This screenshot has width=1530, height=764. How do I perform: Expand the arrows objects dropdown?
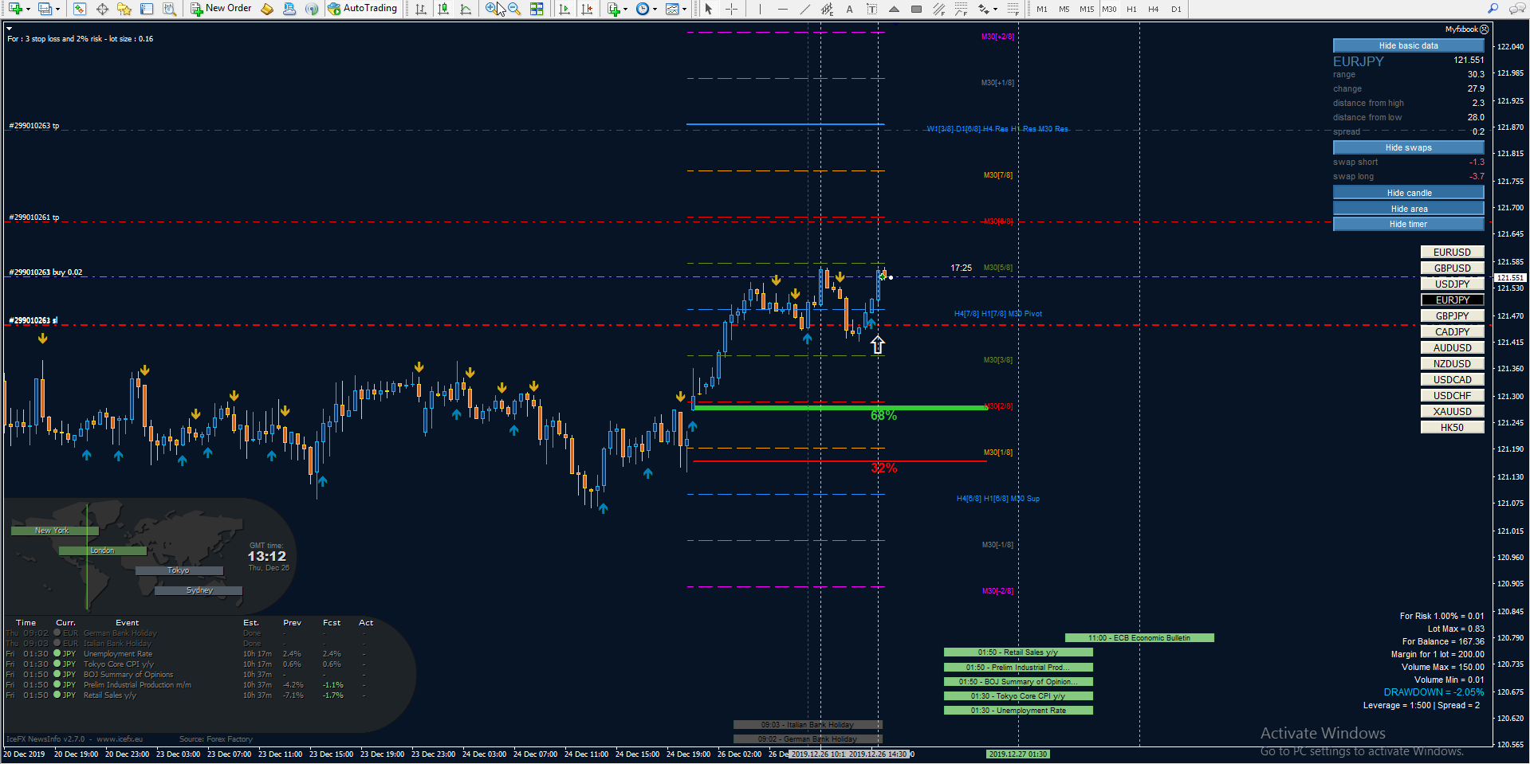point(995,9)
